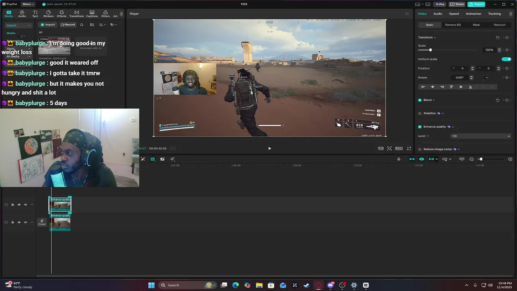Click the Record button
This screenshot has width=517, height=291.
click(68, 25)
